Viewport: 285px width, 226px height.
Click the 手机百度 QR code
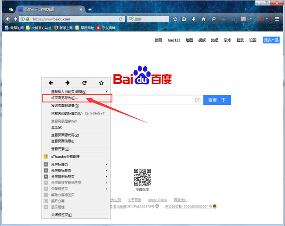click(x=142, y=177)
